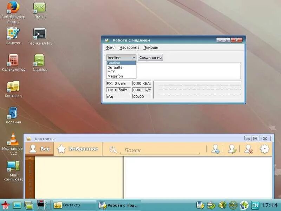The image size is (281, 211).
Task: Click the н\д status field
Action: pos(118,96)
